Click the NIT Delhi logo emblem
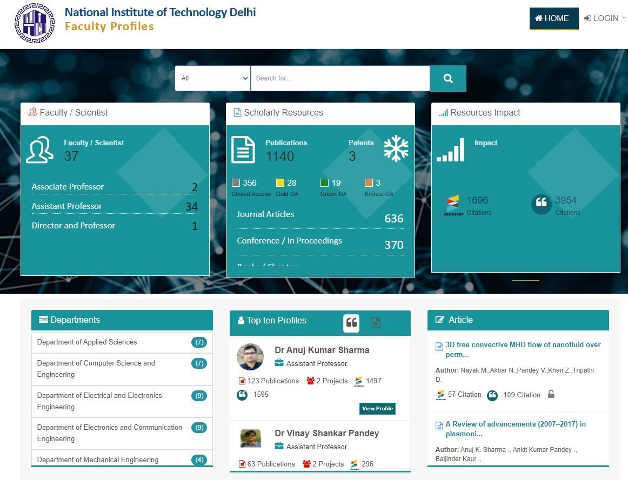Screen dimensions: 628x480 click(35, 23)
